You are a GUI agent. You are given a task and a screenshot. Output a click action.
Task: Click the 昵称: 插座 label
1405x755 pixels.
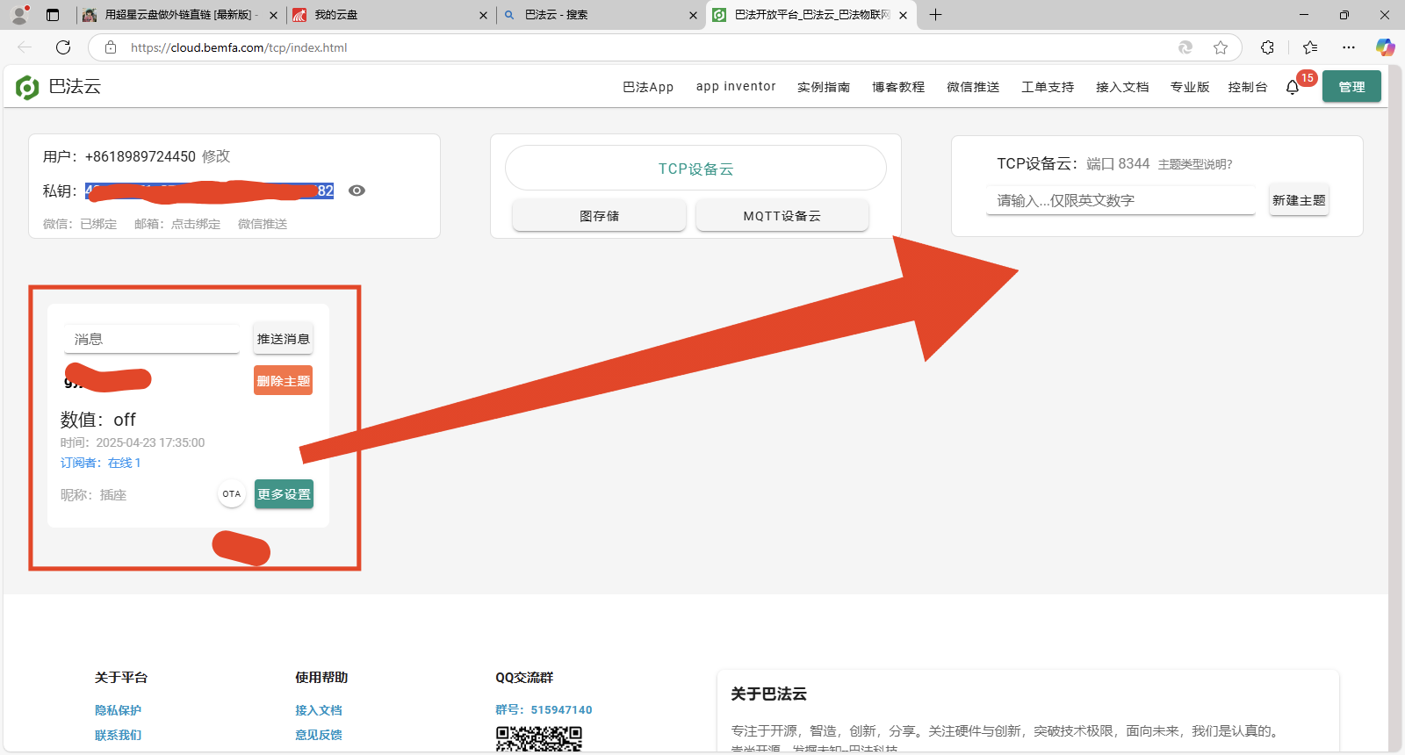[x=93, y=495]
